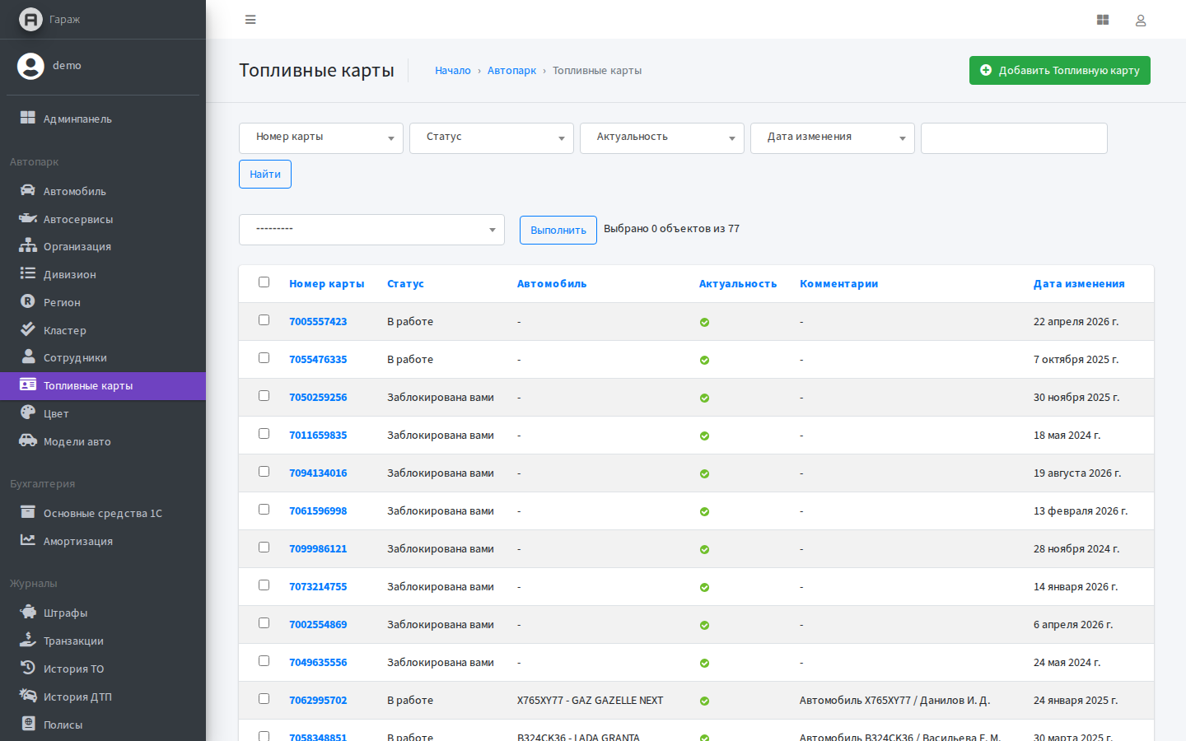
Task: Click the Регион icon in the sidebar
Action: [28, 301]
